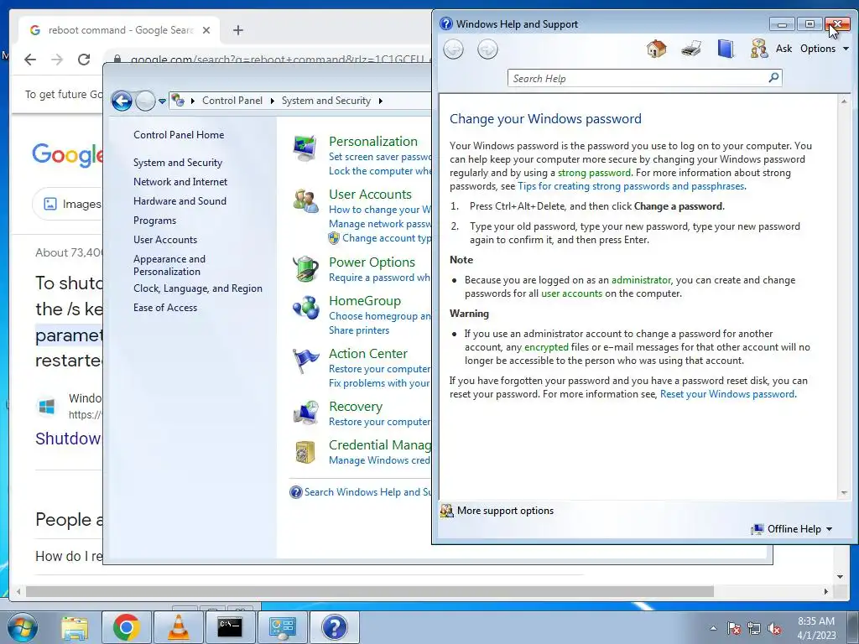Select the 'reboot command - Google Search' tab
Image resolution: width=859 pixels, height=644 pixels.
pyautogui.click(x=119, y=30)
